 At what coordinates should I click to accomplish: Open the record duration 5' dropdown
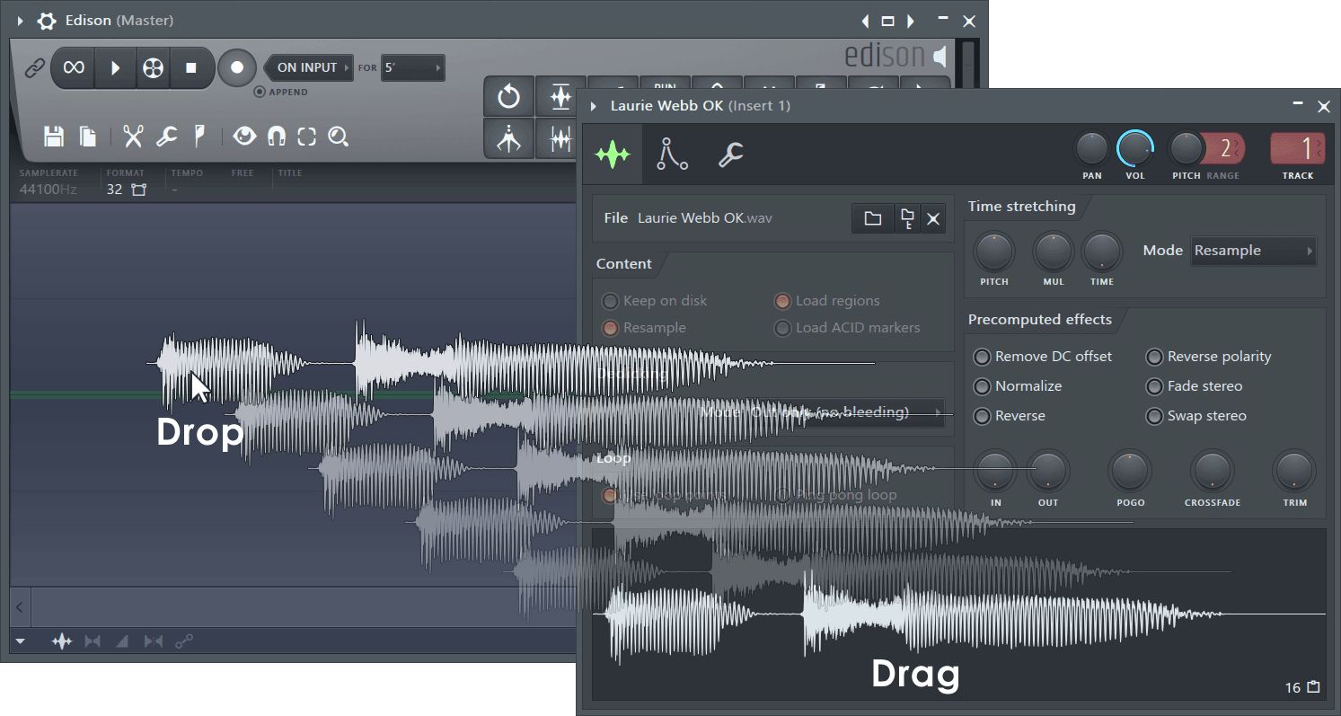tap(412, 67)
